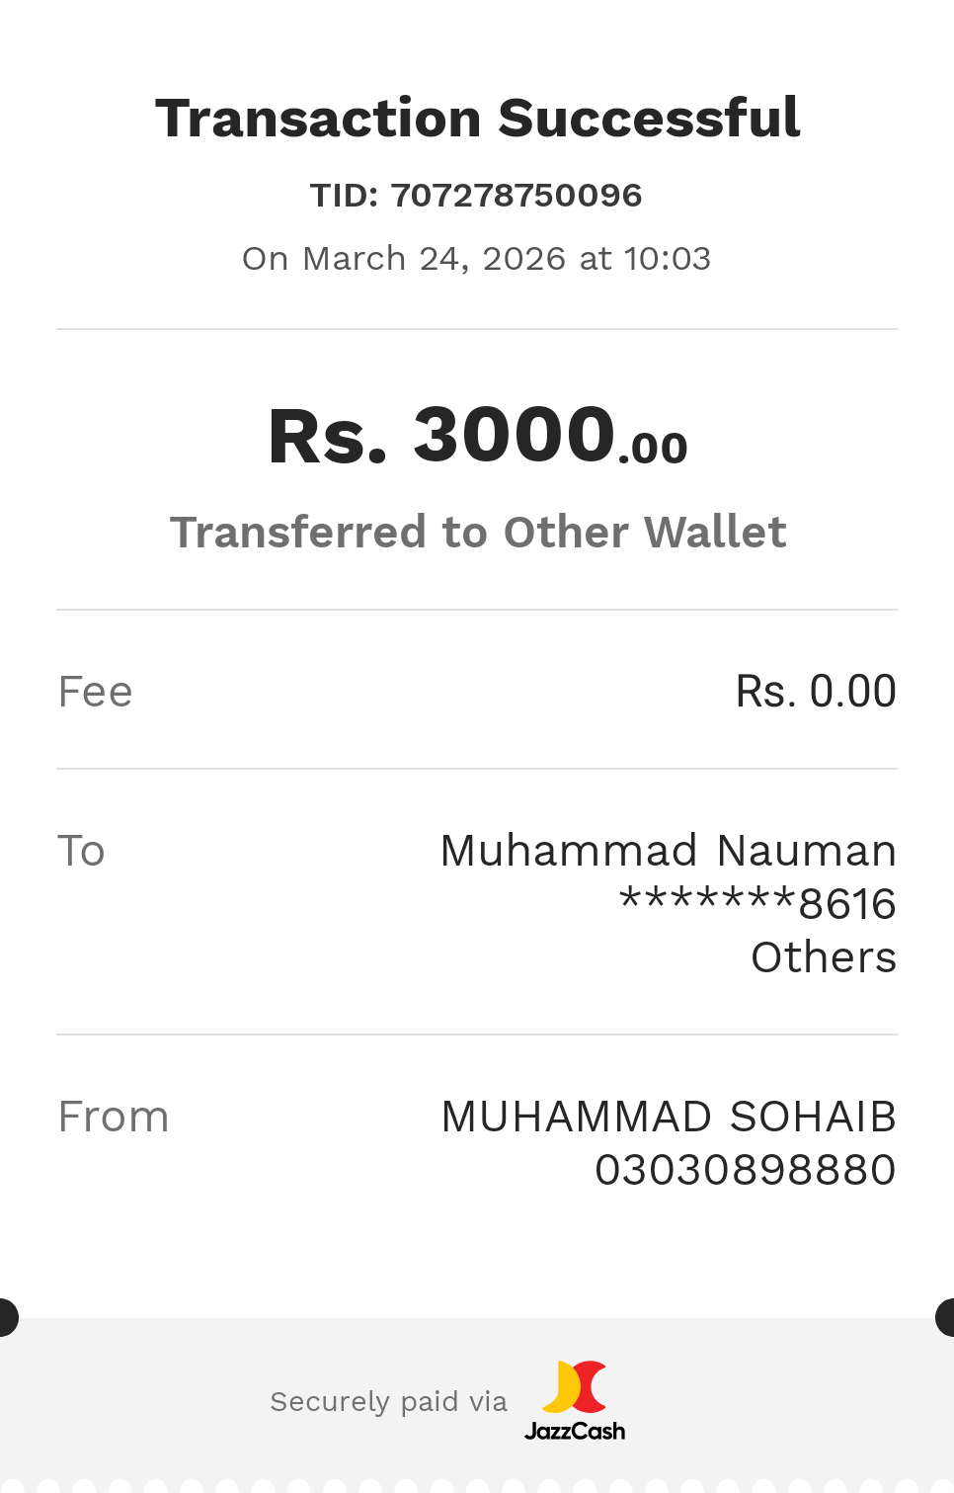Click the masked account number ending 8616
Image resolution: width=954 pixels, height=1493 pixels.
[x=757, y=903]
